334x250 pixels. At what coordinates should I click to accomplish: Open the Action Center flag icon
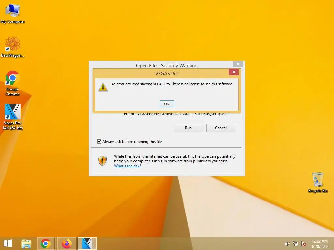tap(303, 244)
